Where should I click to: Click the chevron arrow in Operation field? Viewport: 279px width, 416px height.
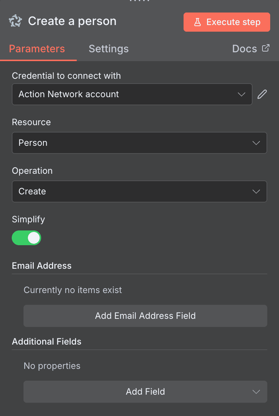coord(256,191)
